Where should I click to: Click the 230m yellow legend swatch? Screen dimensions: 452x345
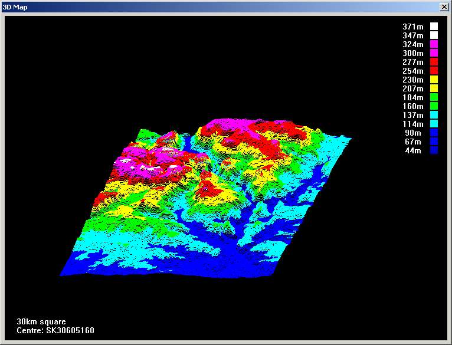[x=434, y=80]
